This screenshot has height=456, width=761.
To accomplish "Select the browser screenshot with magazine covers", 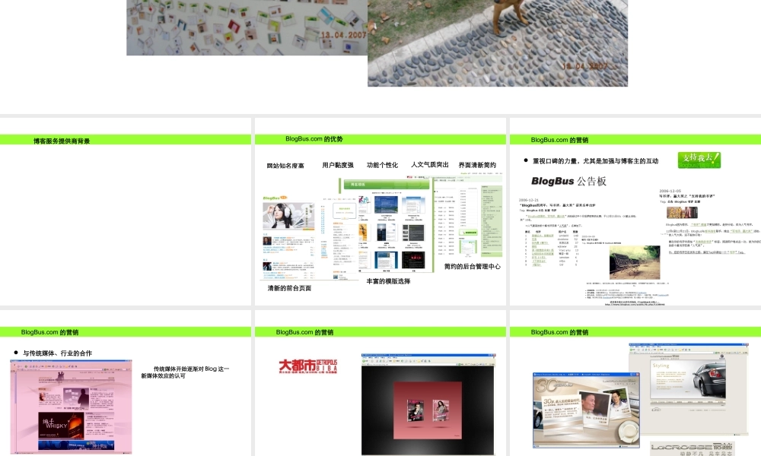I will click(x=428, y=404).
